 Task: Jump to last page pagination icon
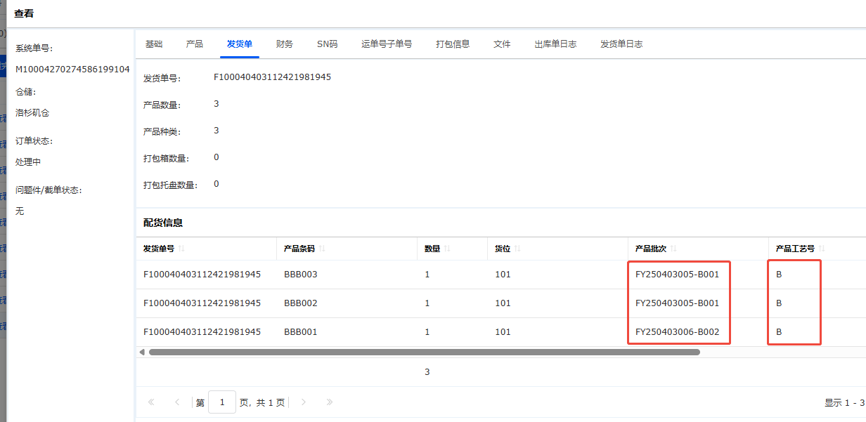(330, 402)
